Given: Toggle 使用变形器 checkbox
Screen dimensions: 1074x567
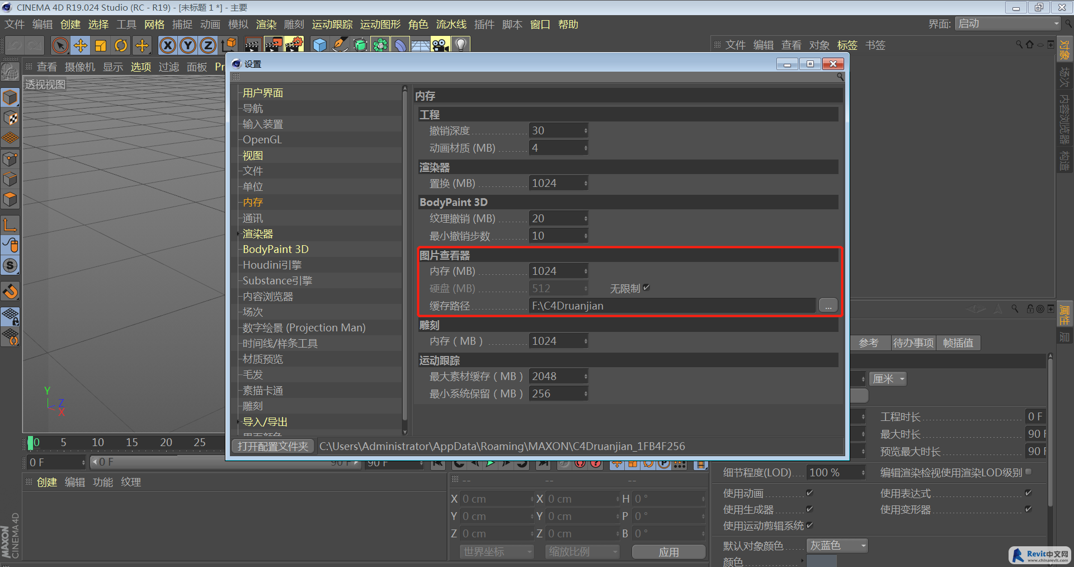Looking at the screenshot, I should pyautogui.click(x=1028, y=509).
